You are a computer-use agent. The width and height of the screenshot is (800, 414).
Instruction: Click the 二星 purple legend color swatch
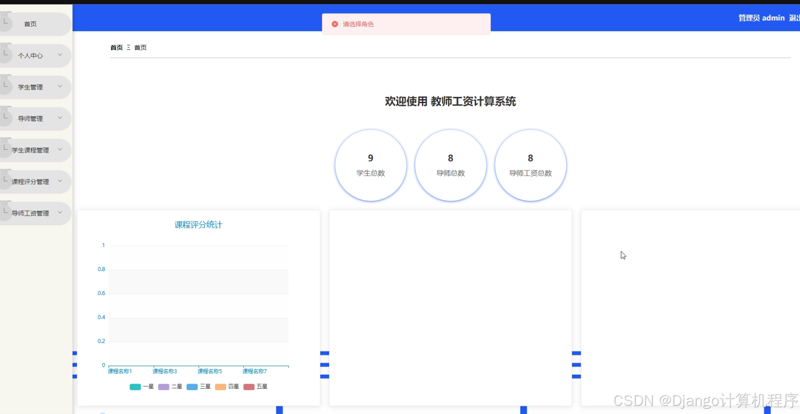tap(163, 387)
